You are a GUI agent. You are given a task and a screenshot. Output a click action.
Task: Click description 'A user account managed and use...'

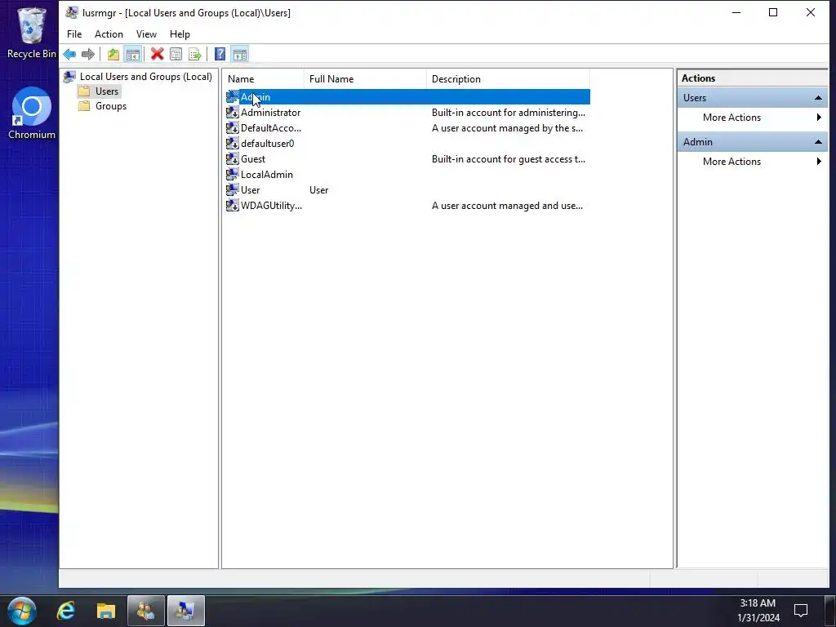pyautogui.click(x=507, y=205)
